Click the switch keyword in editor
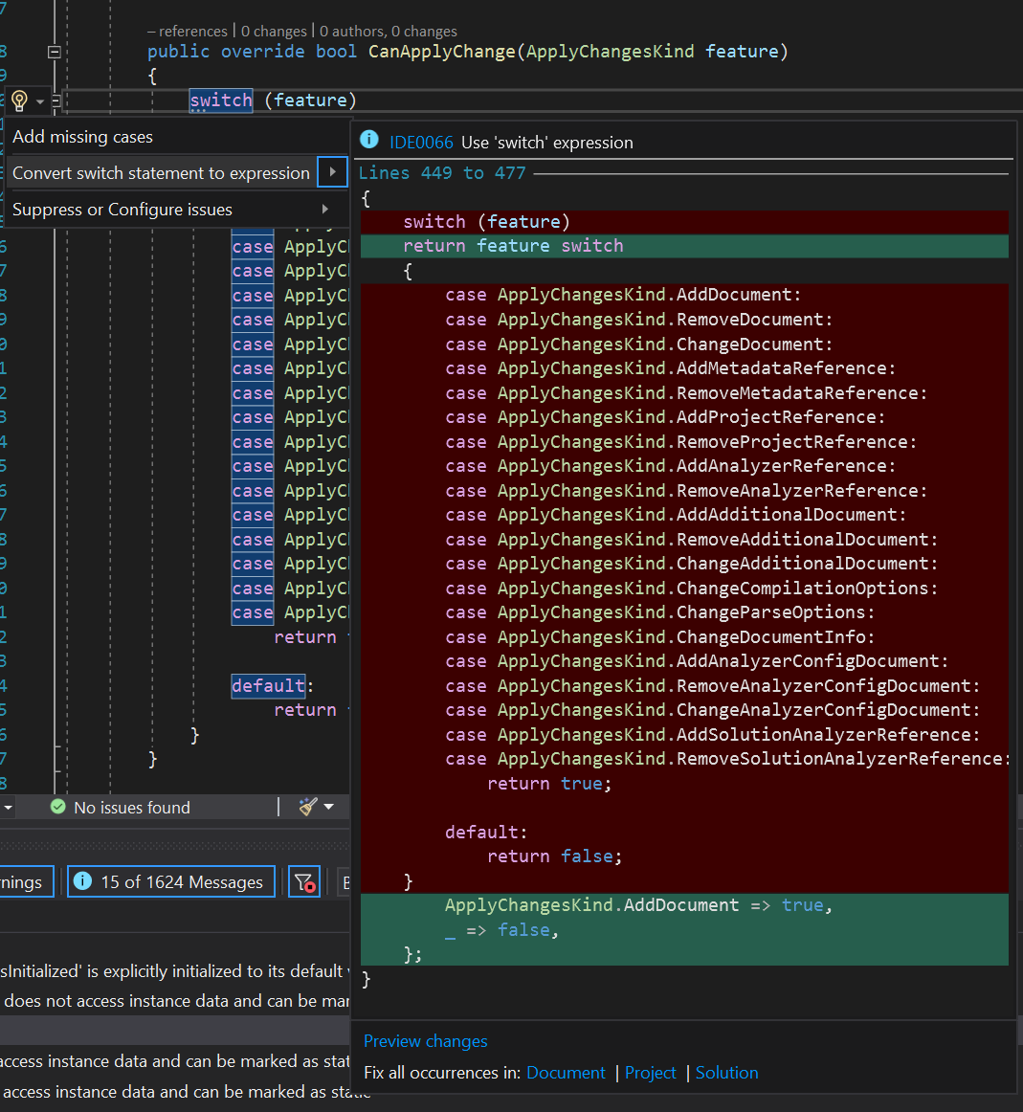 pyautogui.click(x=221, y=100)
